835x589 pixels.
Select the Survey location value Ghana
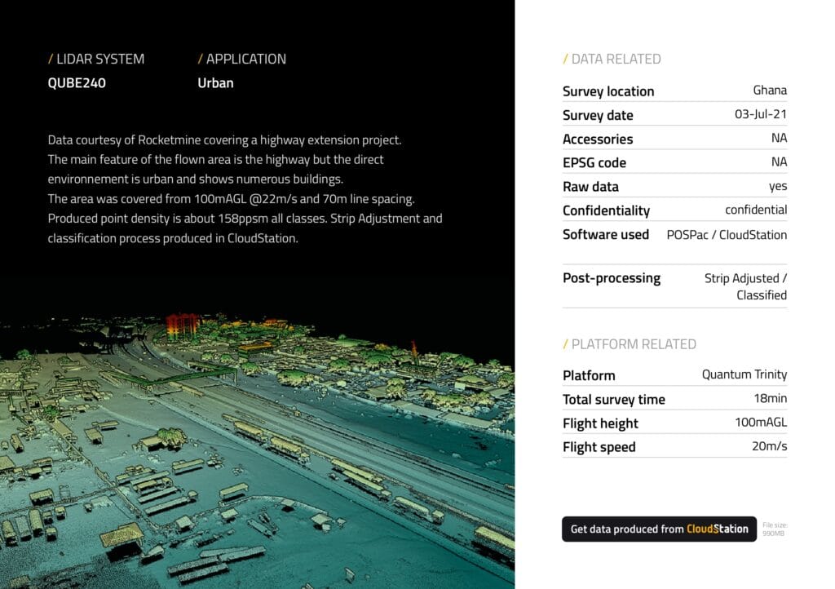pyautogui.click(x=770, y=91)
